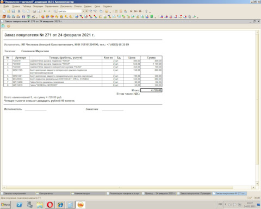This screenshot has height=209, width=261.
Task: Open the dropdown arrow after the help icon
Action: (110, 12)
